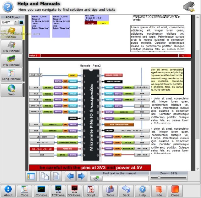Open the Tools menu
The width and height of the screenshot is (201, 198).
[x=110, y=191]
